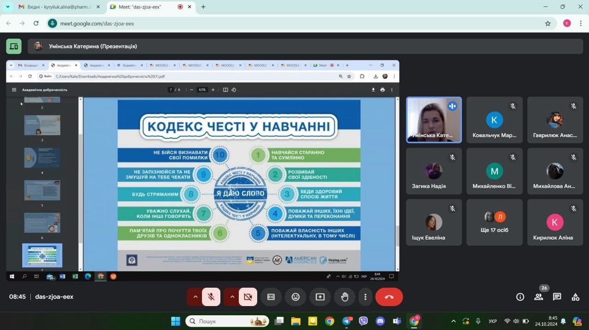Screen dimensions: 589x330
Task: Open the Windows Start menu
Action: click(176, 321)
